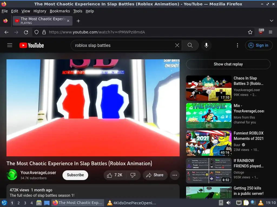
Task: Click the video player area
Action: [x=93, y=108]
